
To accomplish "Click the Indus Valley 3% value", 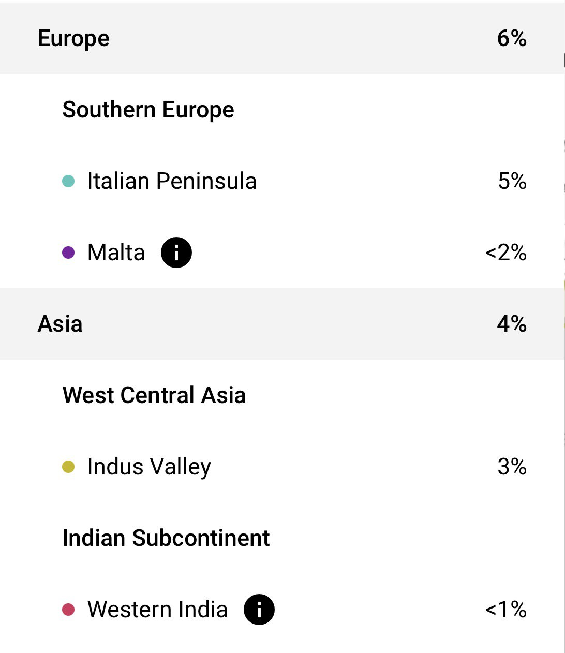I will pos(512,467).
